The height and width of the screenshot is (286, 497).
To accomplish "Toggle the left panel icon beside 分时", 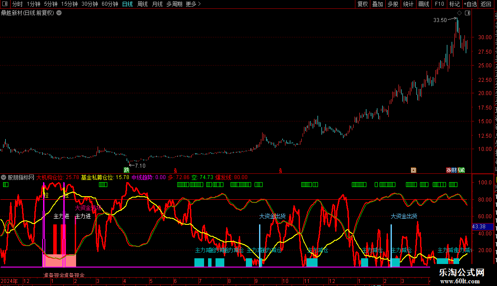I will (x=5, y=4).
